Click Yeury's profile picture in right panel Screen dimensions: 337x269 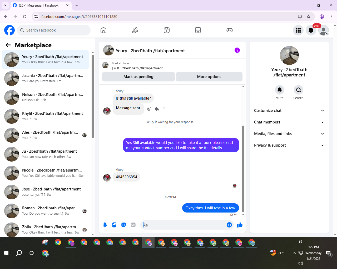point(289,55)
